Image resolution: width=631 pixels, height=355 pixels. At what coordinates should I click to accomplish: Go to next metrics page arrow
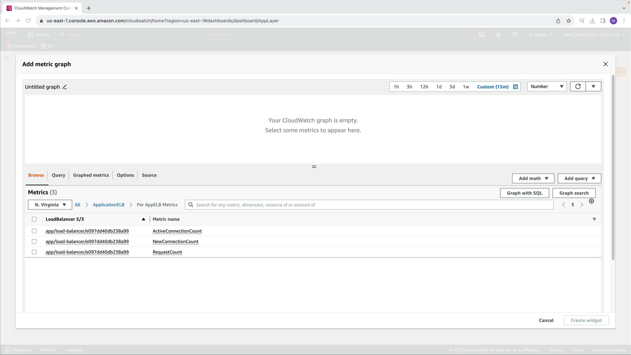[582, 205]
